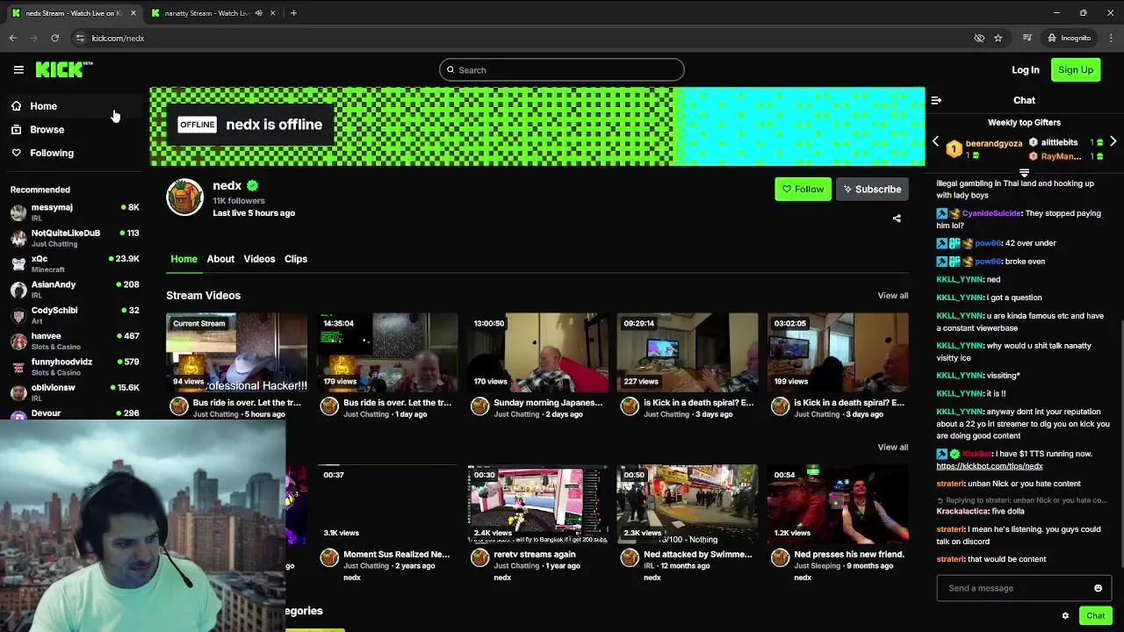This screenshot has height=632, width=1124.
Task: Open NotQuiteLikeDuB recommended channel
Action: tap(74, 237)
